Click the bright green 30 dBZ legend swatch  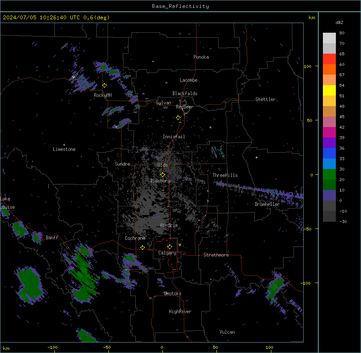coord(329,174)
